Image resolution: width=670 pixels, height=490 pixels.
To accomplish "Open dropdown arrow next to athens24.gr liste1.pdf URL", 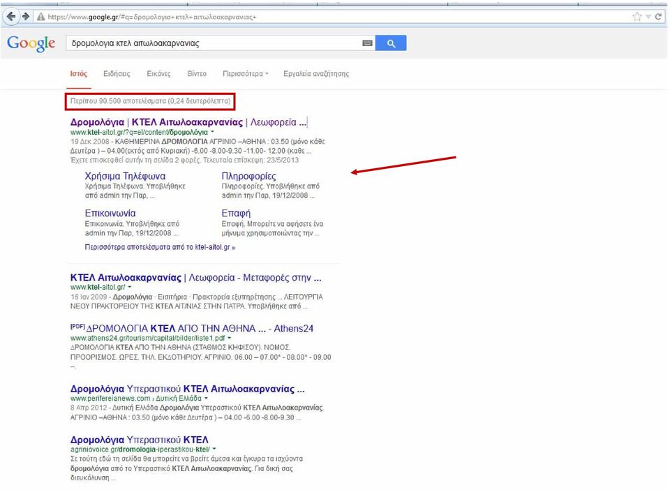I will point(230,338).
